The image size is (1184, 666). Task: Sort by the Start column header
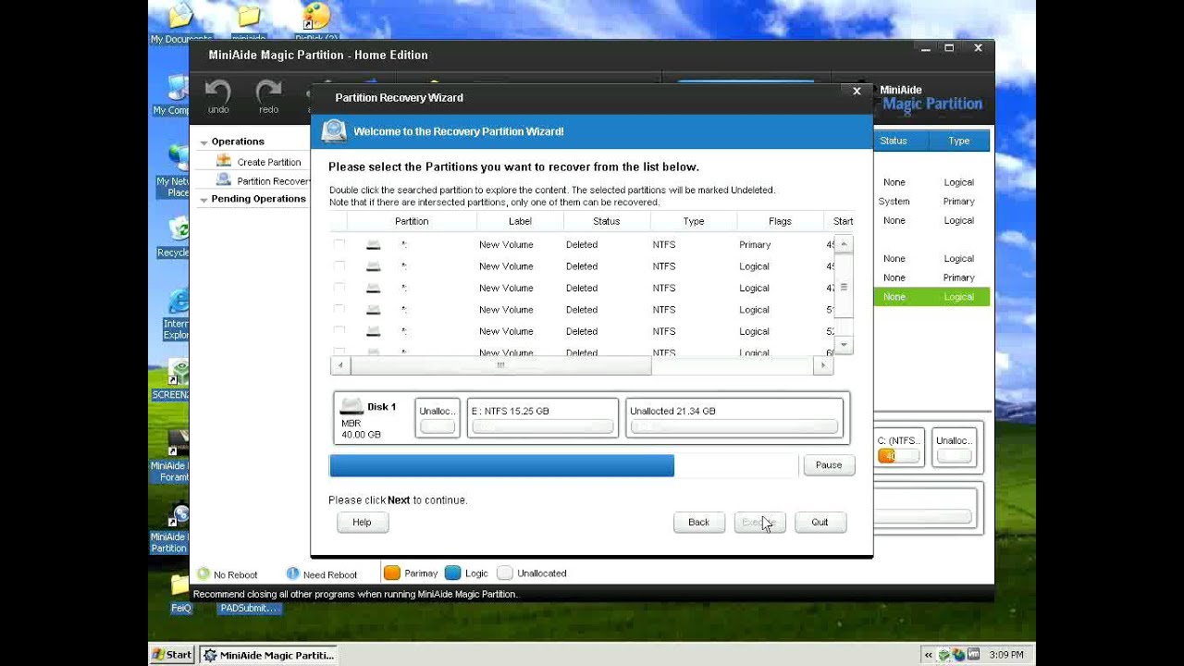[840, 221]
